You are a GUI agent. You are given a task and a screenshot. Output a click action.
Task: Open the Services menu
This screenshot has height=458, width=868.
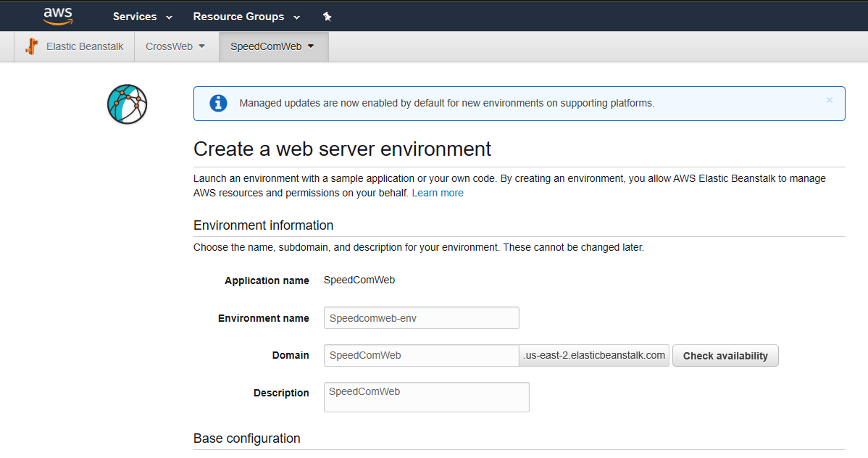135,17
